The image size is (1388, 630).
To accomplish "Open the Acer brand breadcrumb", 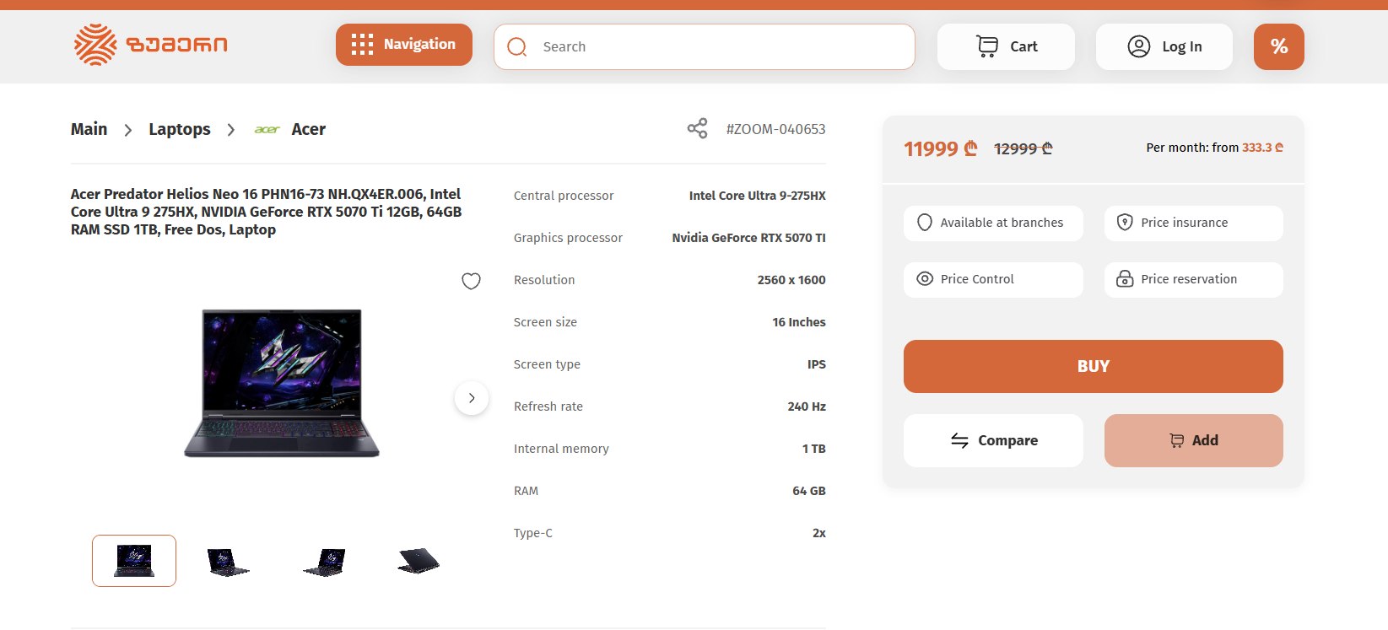I will (x=309, y=129).
